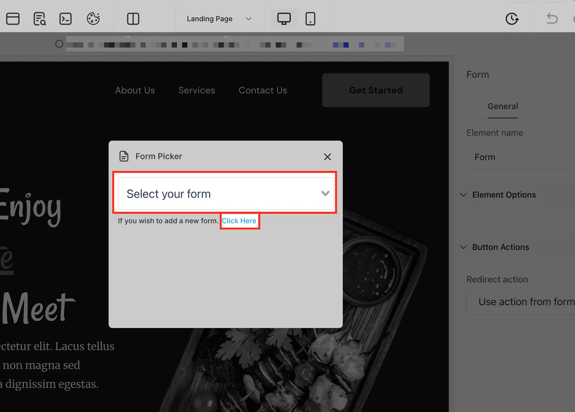Click the undo arrow icon
Viewport: 575px width, 412px height.
[552, 18]
